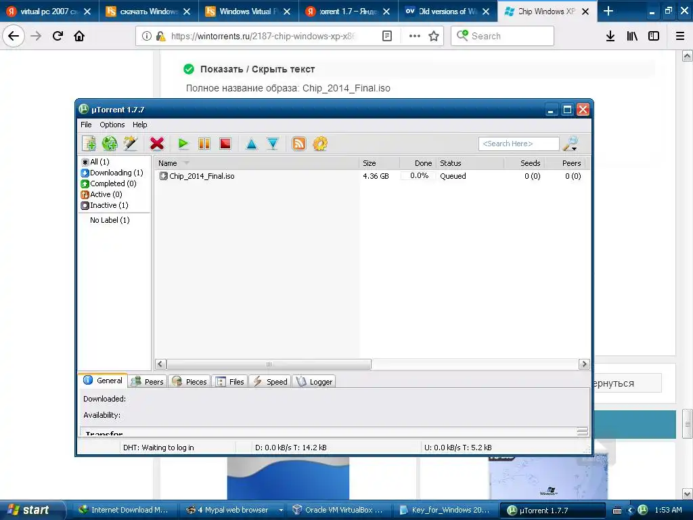Click Показать / Скрыть текст toggle link

pyautogui.click(x=257, y=69)
